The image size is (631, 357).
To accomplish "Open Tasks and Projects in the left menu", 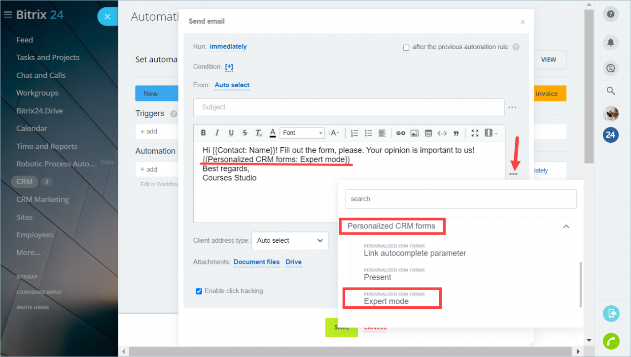I will 48,58.
